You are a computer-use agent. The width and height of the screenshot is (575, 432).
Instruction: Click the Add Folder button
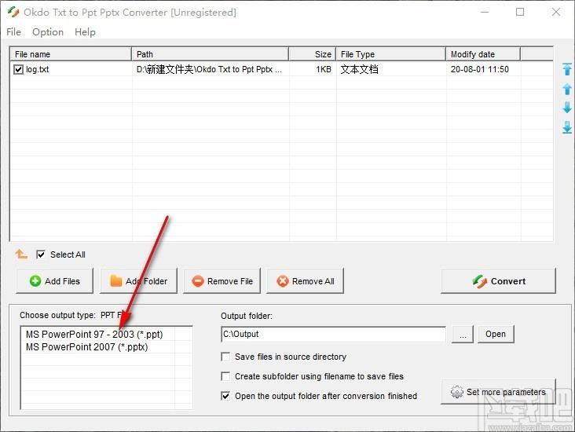pos(138,281)
